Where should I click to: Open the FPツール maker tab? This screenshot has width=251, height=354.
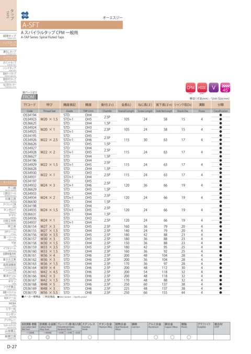tap(8, 232)
